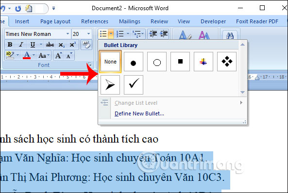Open the Bullets dropdown arrow
Image resolution: width=288 pixels, height=193 pixels.
click(111, 34)
